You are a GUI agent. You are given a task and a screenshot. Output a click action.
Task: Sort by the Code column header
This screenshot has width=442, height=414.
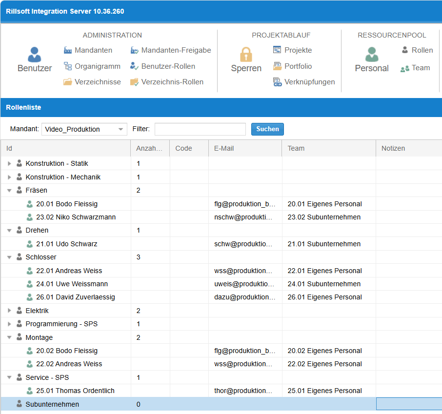point(189,148)
